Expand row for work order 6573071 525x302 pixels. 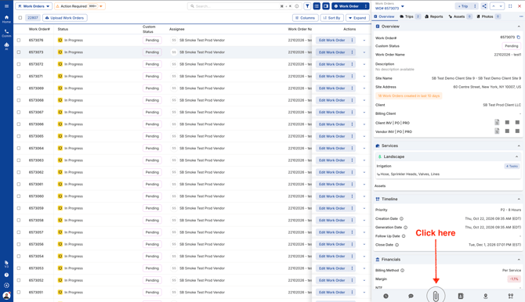point(364,76)
